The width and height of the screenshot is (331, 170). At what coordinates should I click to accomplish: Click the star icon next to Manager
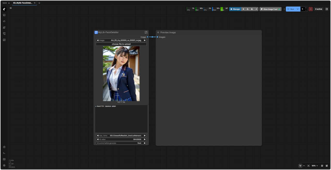pyautogui.click(x=243, y=9)
